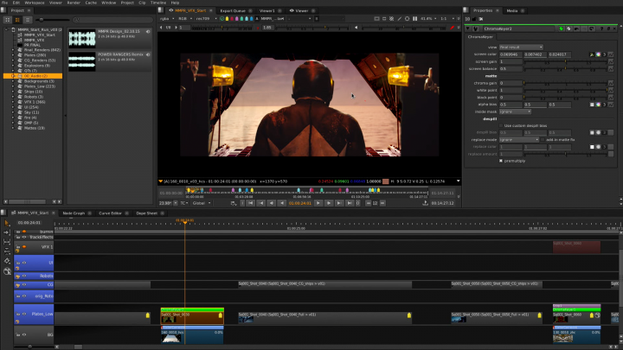Image resolution: width=623 pixels, height=350 pixels.
Task: Expand the Plates_Low bin
Action: (13, 86)
